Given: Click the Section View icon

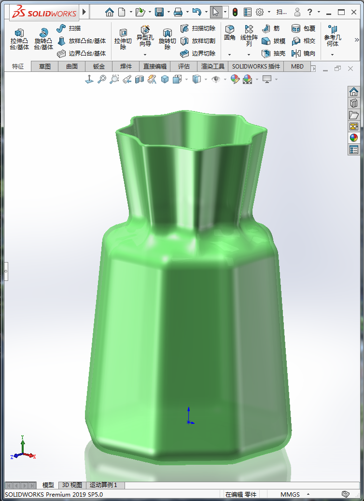Looking at the screenshot, I should (140, 79).
